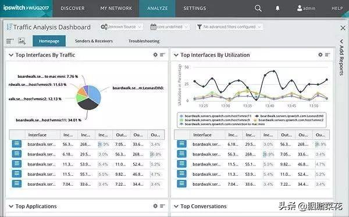The image size is (349, 217).
Task: Open list menu for Top Interfaces By Traffic
Action: click(163, 55)
